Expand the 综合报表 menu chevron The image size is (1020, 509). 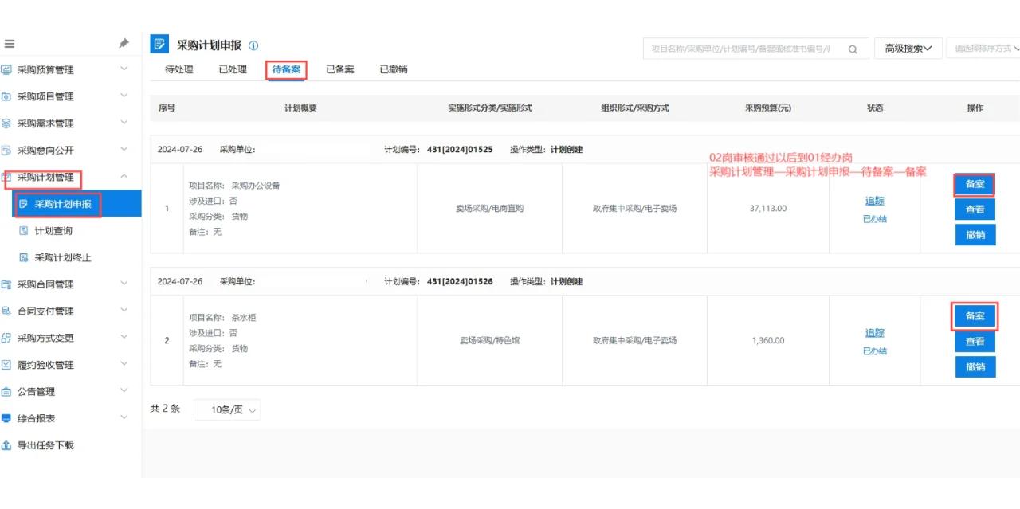pyautogui.click(x=124, y=417)
